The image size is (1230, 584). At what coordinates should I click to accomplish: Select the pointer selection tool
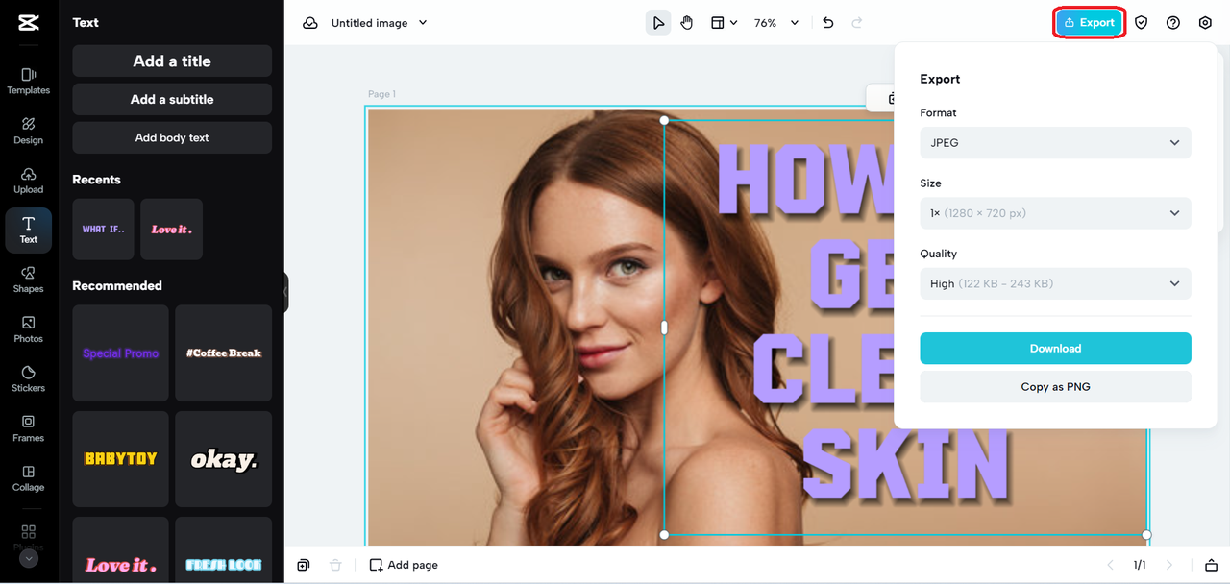(x=658, y=23)
